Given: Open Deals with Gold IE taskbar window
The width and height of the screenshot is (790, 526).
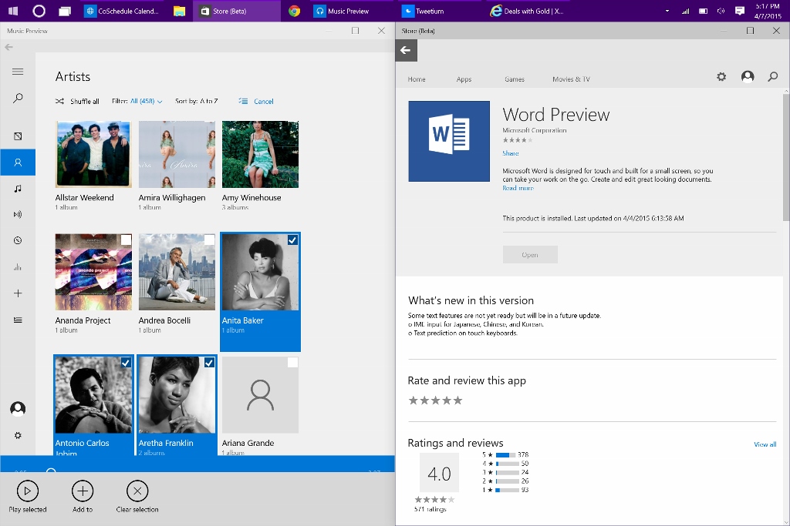Looking at the screenshot, I should 527,11.
